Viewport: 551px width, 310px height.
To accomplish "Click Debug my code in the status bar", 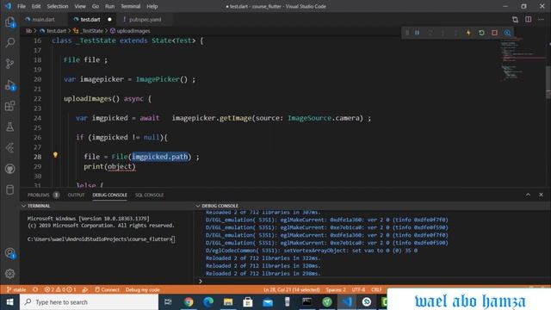I will [143, 289].
